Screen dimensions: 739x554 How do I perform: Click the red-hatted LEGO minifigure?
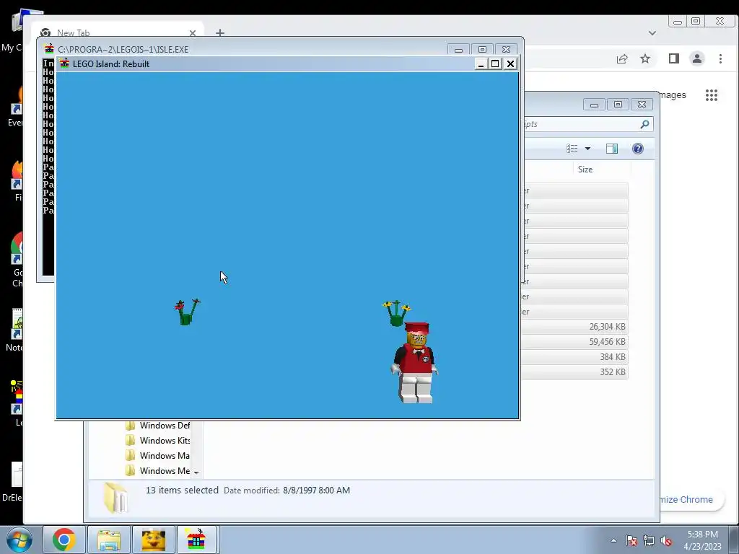(x=415, y=363)
